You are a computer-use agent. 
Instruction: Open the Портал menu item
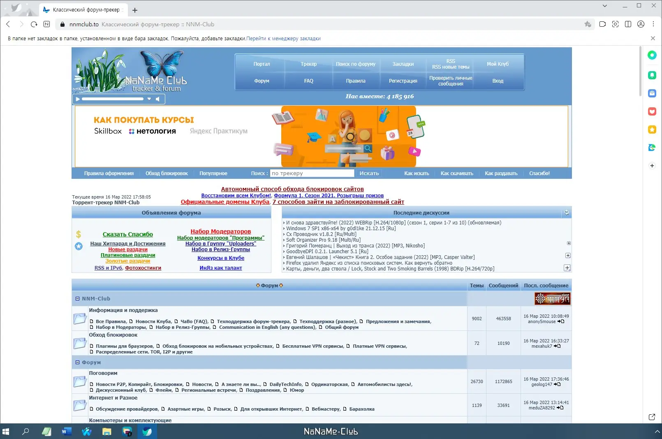click(x=262, y=64)
